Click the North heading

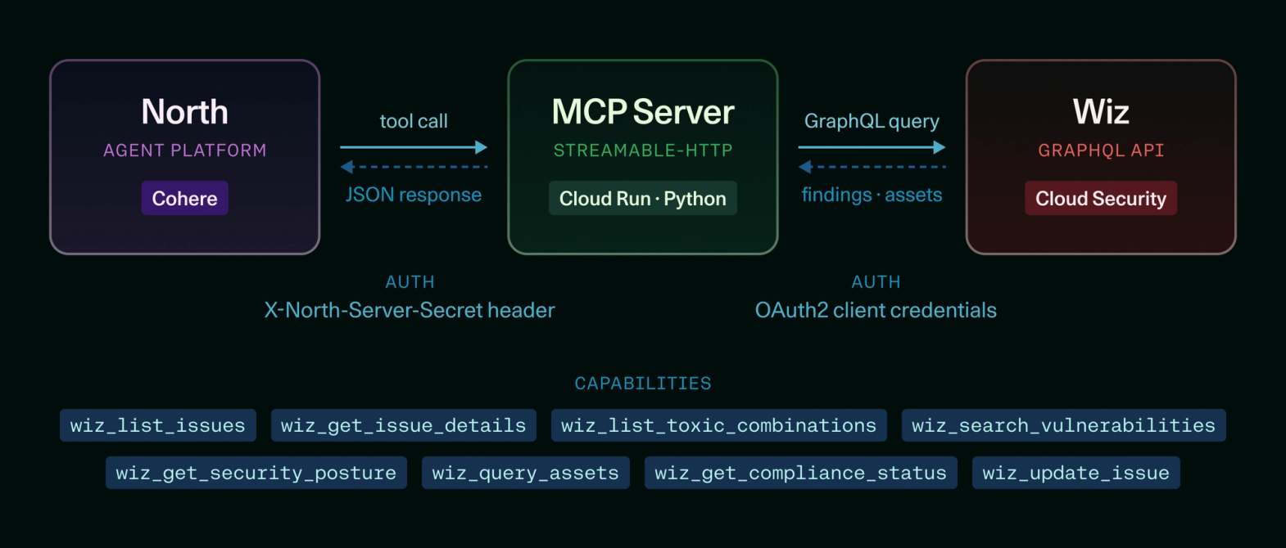[184, 112]
